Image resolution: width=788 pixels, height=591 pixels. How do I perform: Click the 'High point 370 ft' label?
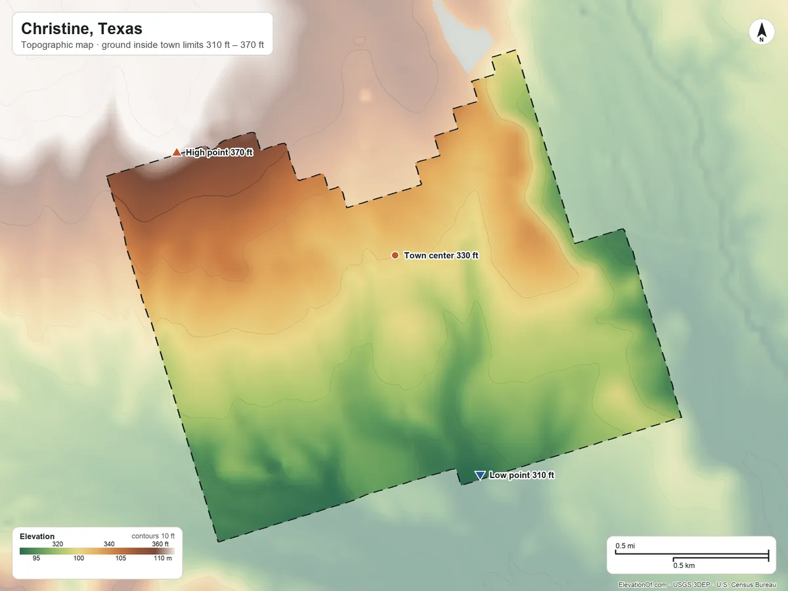(x=219, y=152)
